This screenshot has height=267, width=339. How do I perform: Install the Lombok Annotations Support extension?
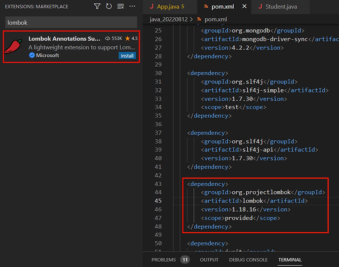(127, 55)
